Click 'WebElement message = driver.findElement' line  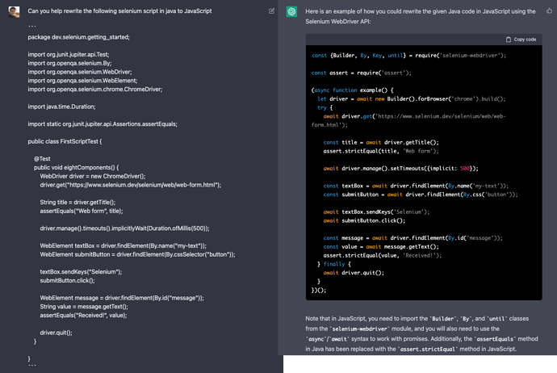tap(122, 298)
